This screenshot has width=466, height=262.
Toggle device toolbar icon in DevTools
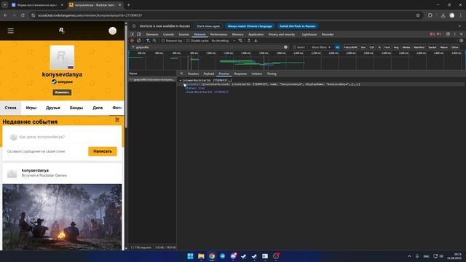tap(139, 34)
